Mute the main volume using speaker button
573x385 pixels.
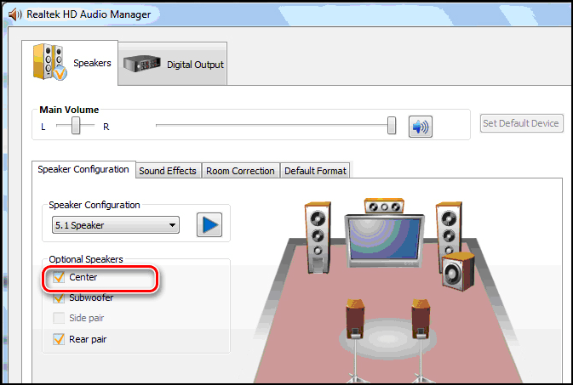tap(421, 127)
